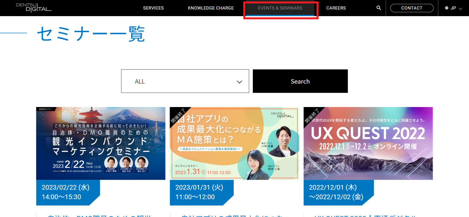Click the globe language icon
469x217 pixels.
(447, 8)
